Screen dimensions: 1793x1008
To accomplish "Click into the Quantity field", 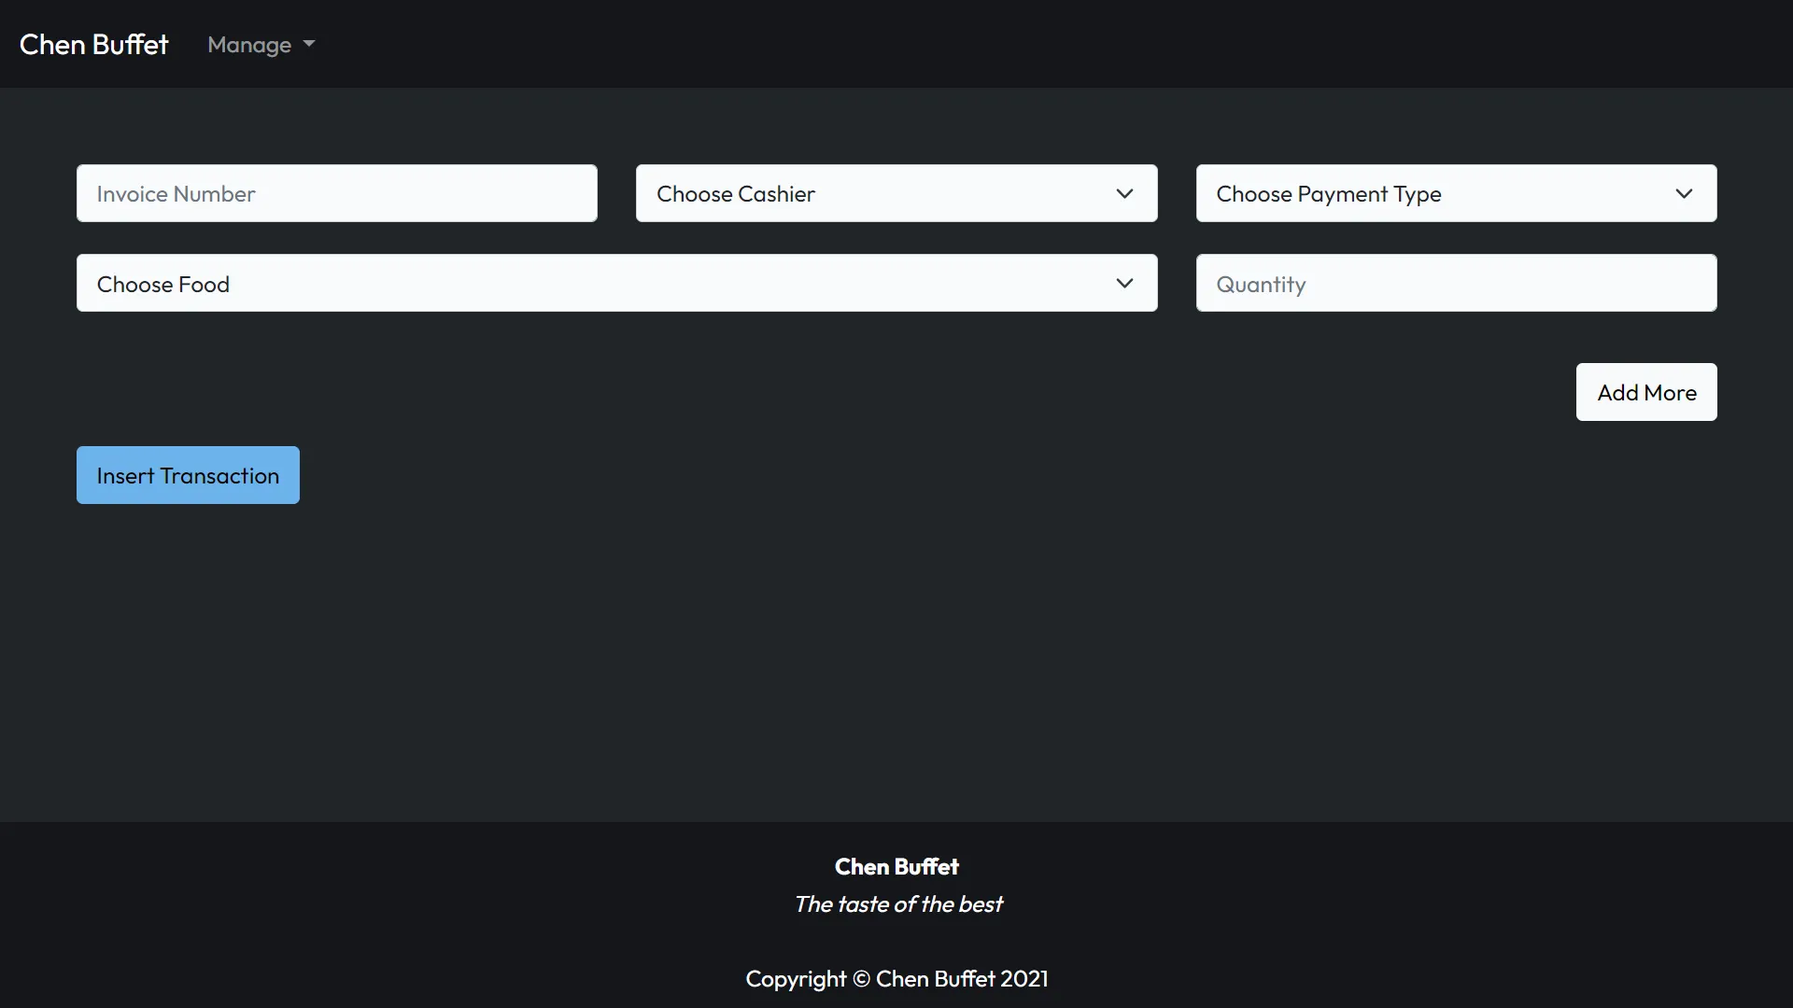I will tap(1455, 283).
